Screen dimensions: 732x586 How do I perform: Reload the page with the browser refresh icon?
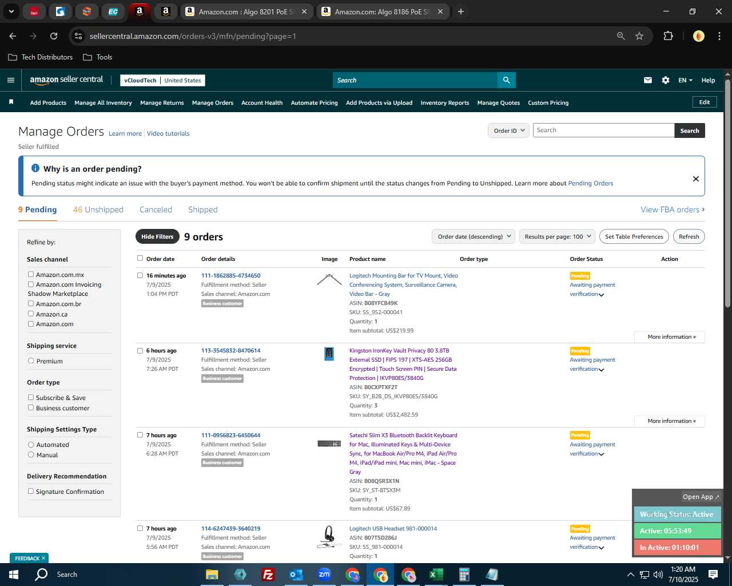pos(54,36)
